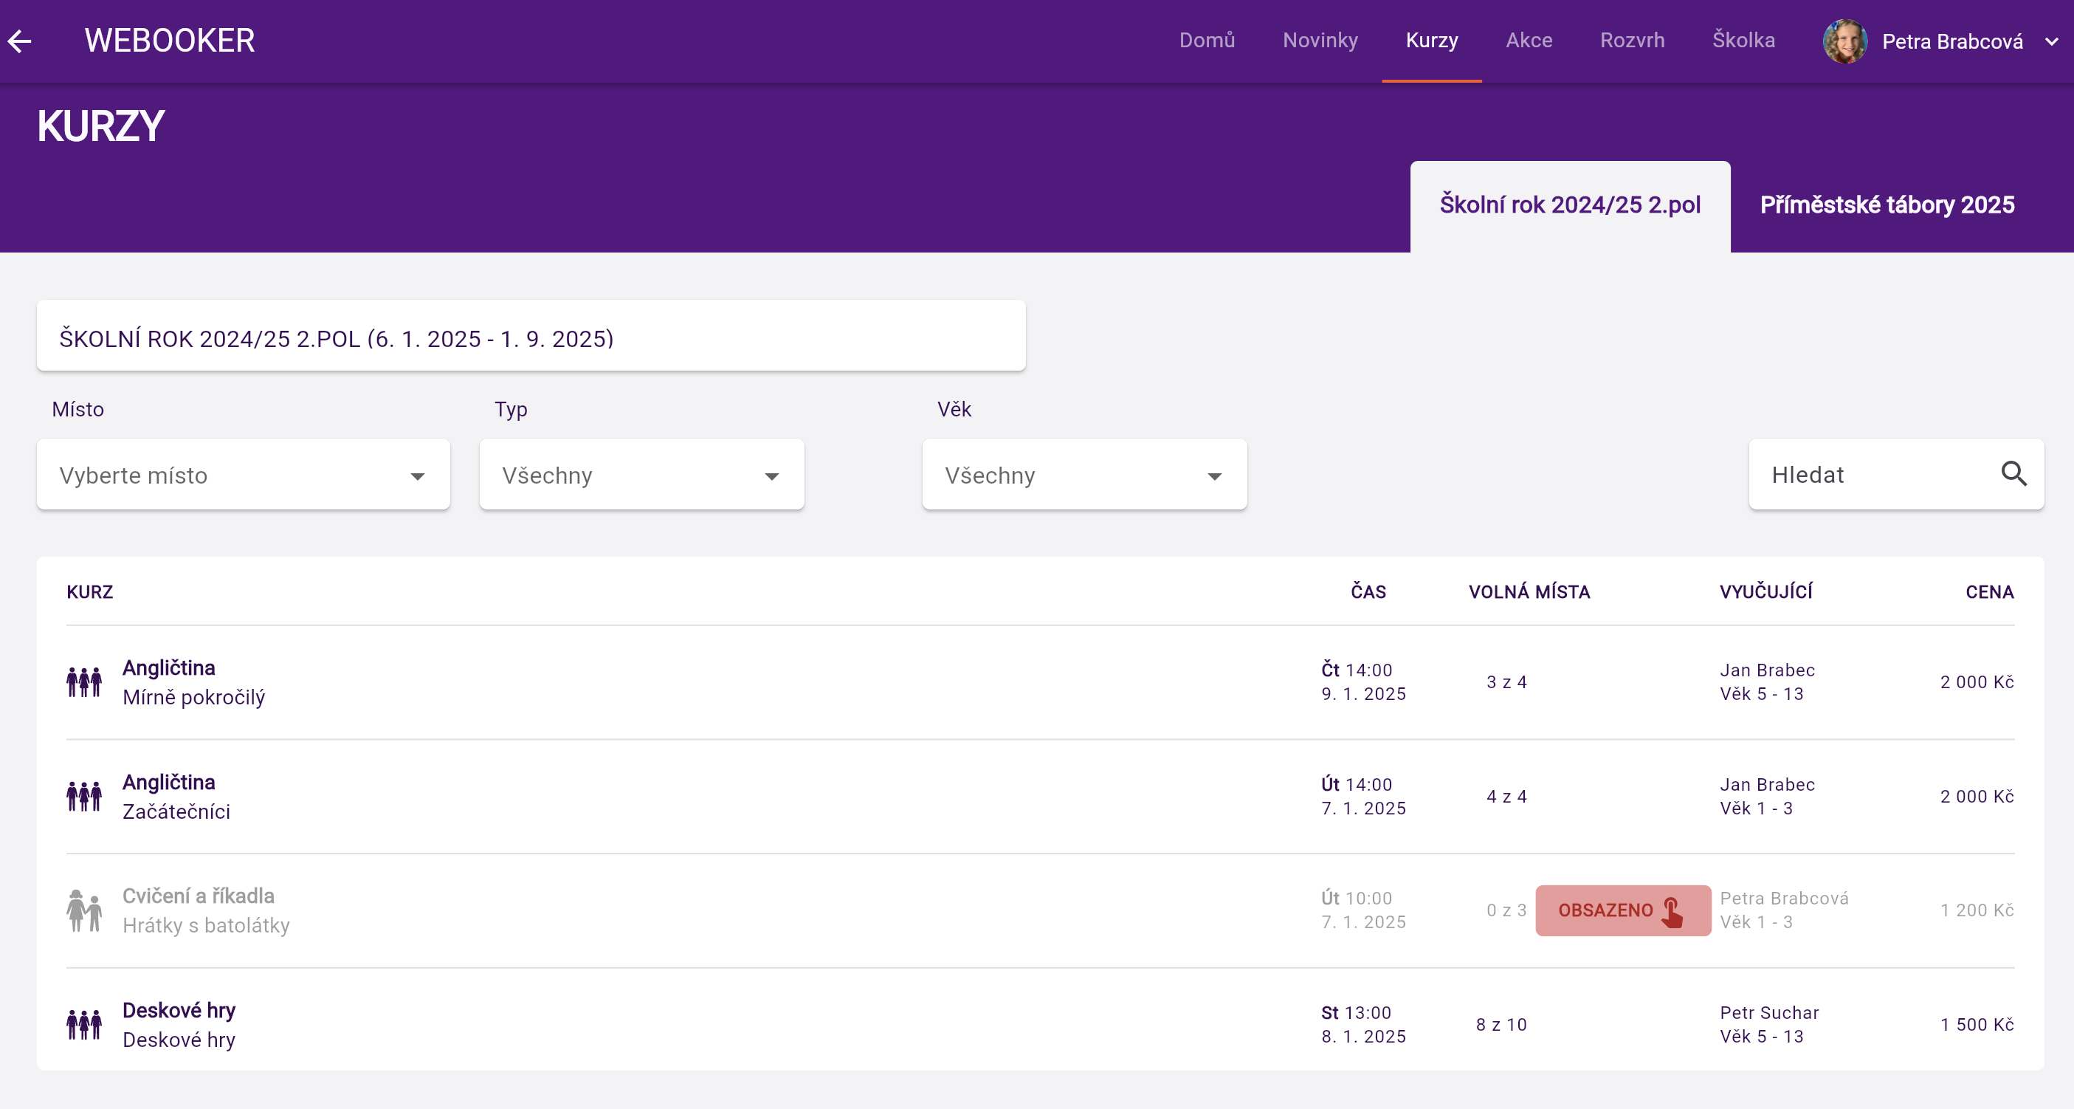Screen dimensions: 2074x1109
Task: Open the Věk age dropdown
Action: pos(1083,474)
